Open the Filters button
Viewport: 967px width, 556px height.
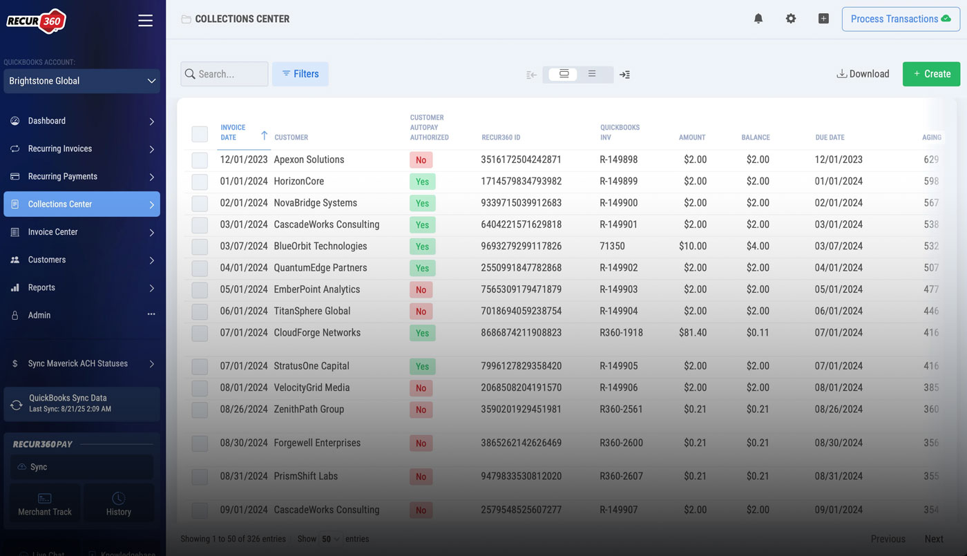point(300,74)
